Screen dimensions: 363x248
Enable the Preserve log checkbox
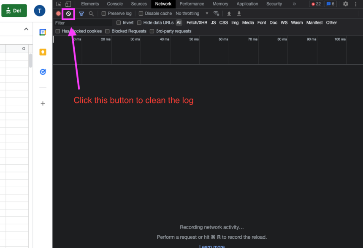coord(104,14)
